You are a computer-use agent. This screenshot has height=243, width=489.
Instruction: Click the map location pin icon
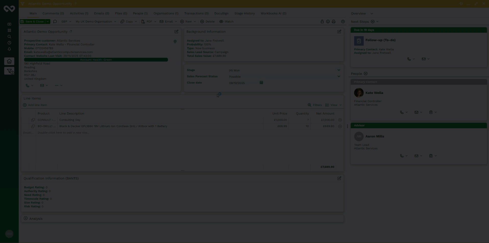tap(175, 42)
